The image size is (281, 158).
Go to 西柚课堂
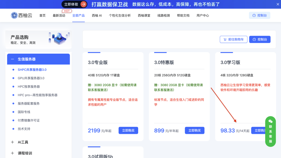144,15
